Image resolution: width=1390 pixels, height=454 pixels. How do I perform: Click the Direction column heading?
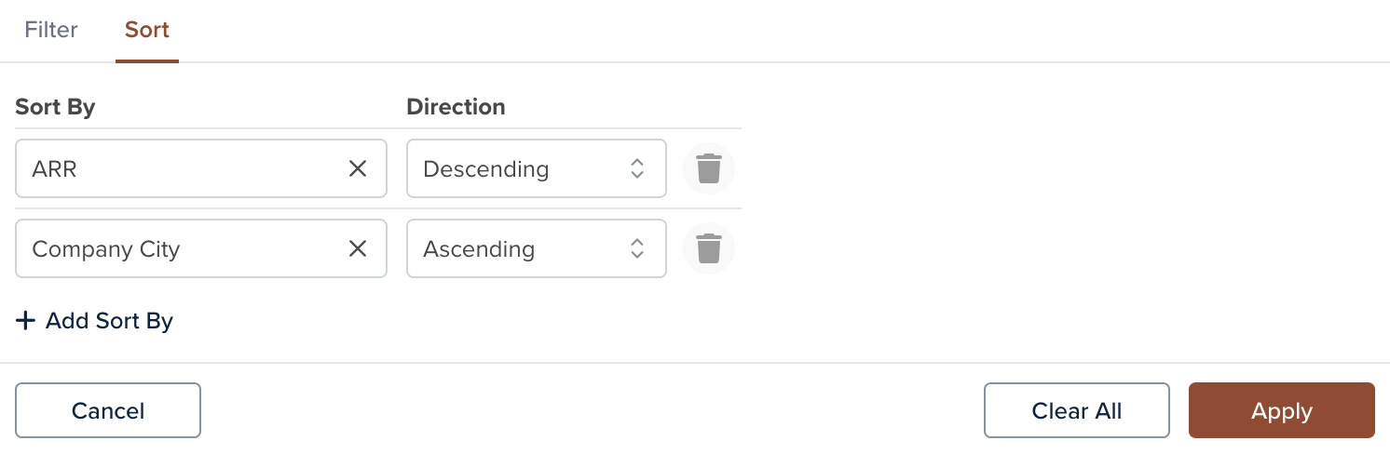click(456, 107)
